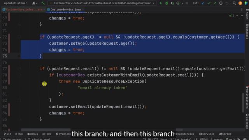Open the Run tool window tab
249x140 pixels.
[x=19, y=134]
